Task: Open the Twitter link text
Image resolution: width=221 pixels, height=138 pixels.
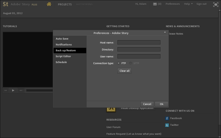Action: tap(174, 125)
